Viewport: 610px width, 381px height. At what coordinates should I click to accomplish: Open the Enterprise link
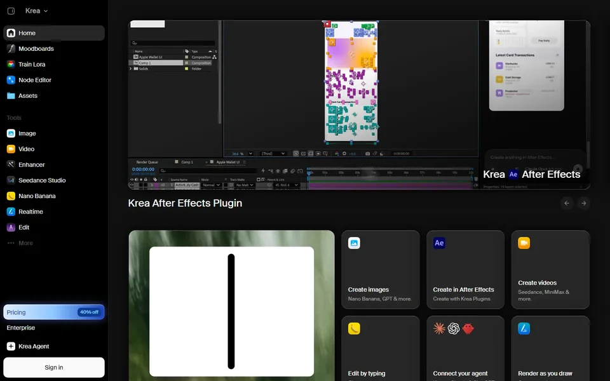coord(20,328)
